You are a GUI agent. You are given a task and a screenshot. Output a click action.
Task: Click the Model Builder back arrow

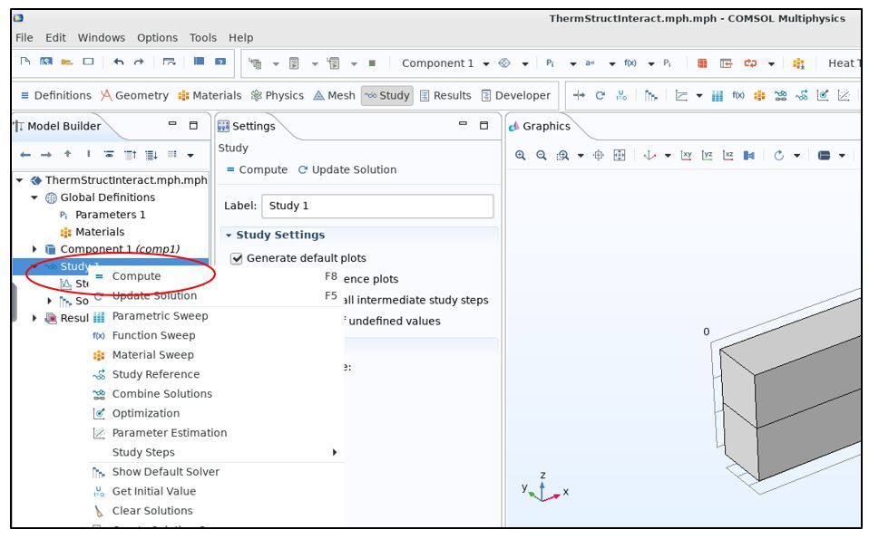[x=25, y=155]
